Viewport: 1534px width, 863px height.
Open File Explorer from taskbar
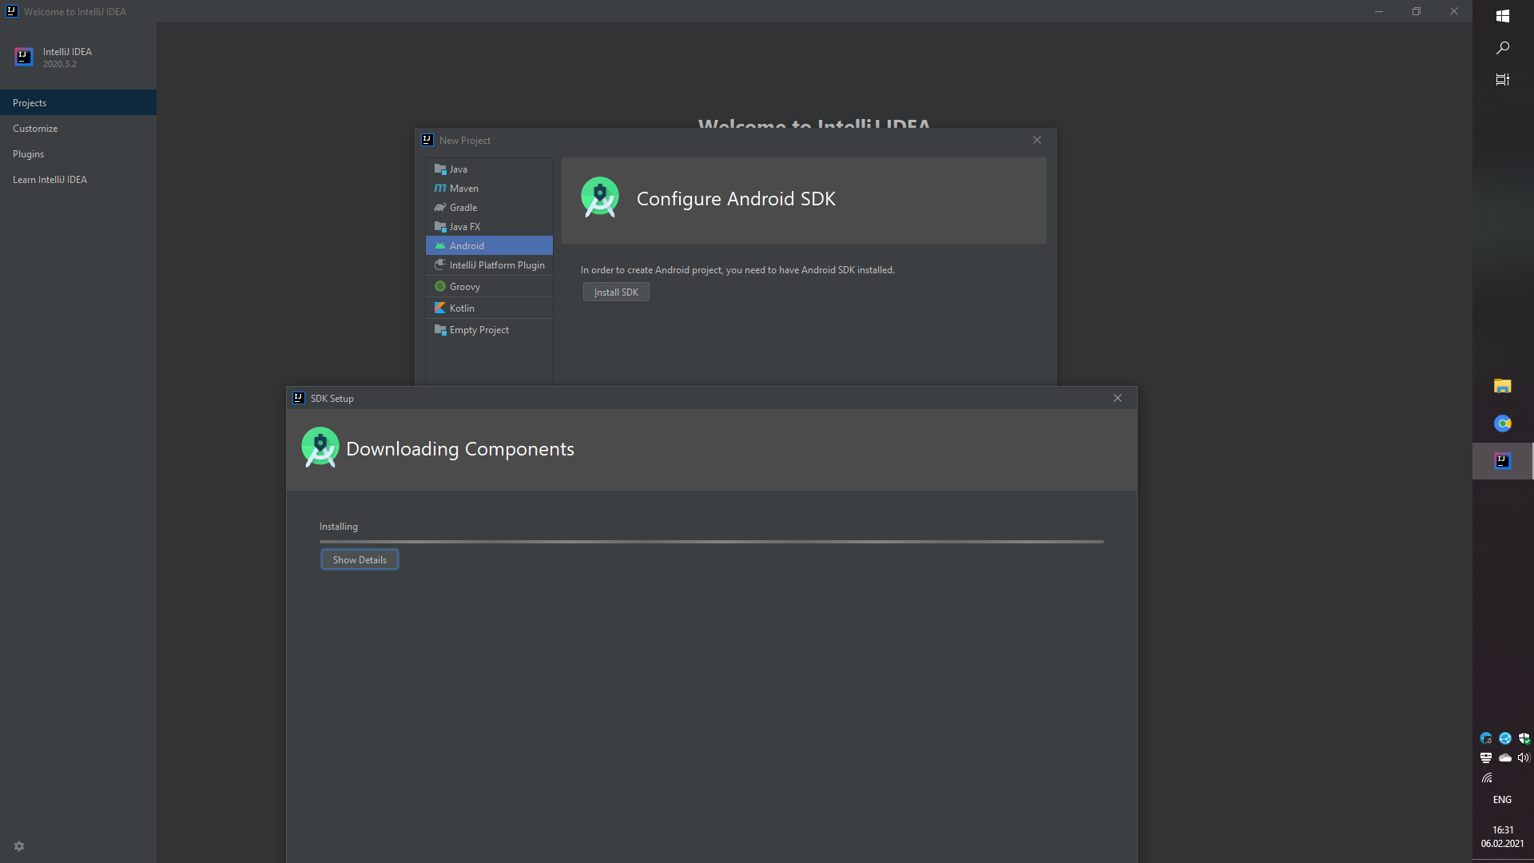(1503, 387)
